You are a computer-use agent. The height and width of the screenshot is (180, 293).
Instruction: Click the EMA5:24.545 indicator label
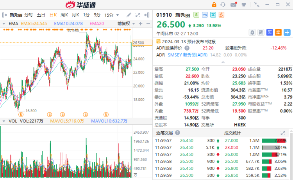34,24
